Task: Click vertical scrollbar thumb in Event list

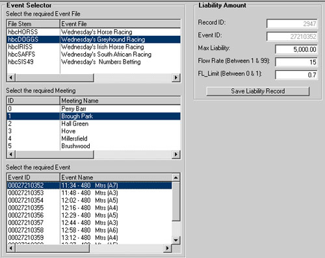Action: click(175, 201)
